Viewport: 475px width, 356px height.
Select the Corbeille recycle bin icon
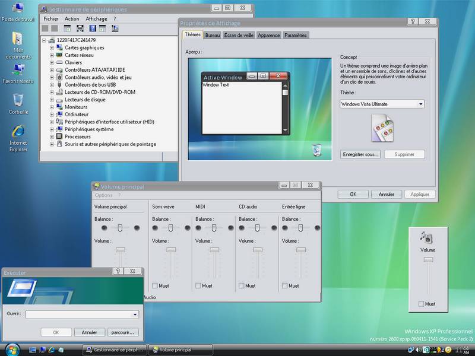pos(18,100)
